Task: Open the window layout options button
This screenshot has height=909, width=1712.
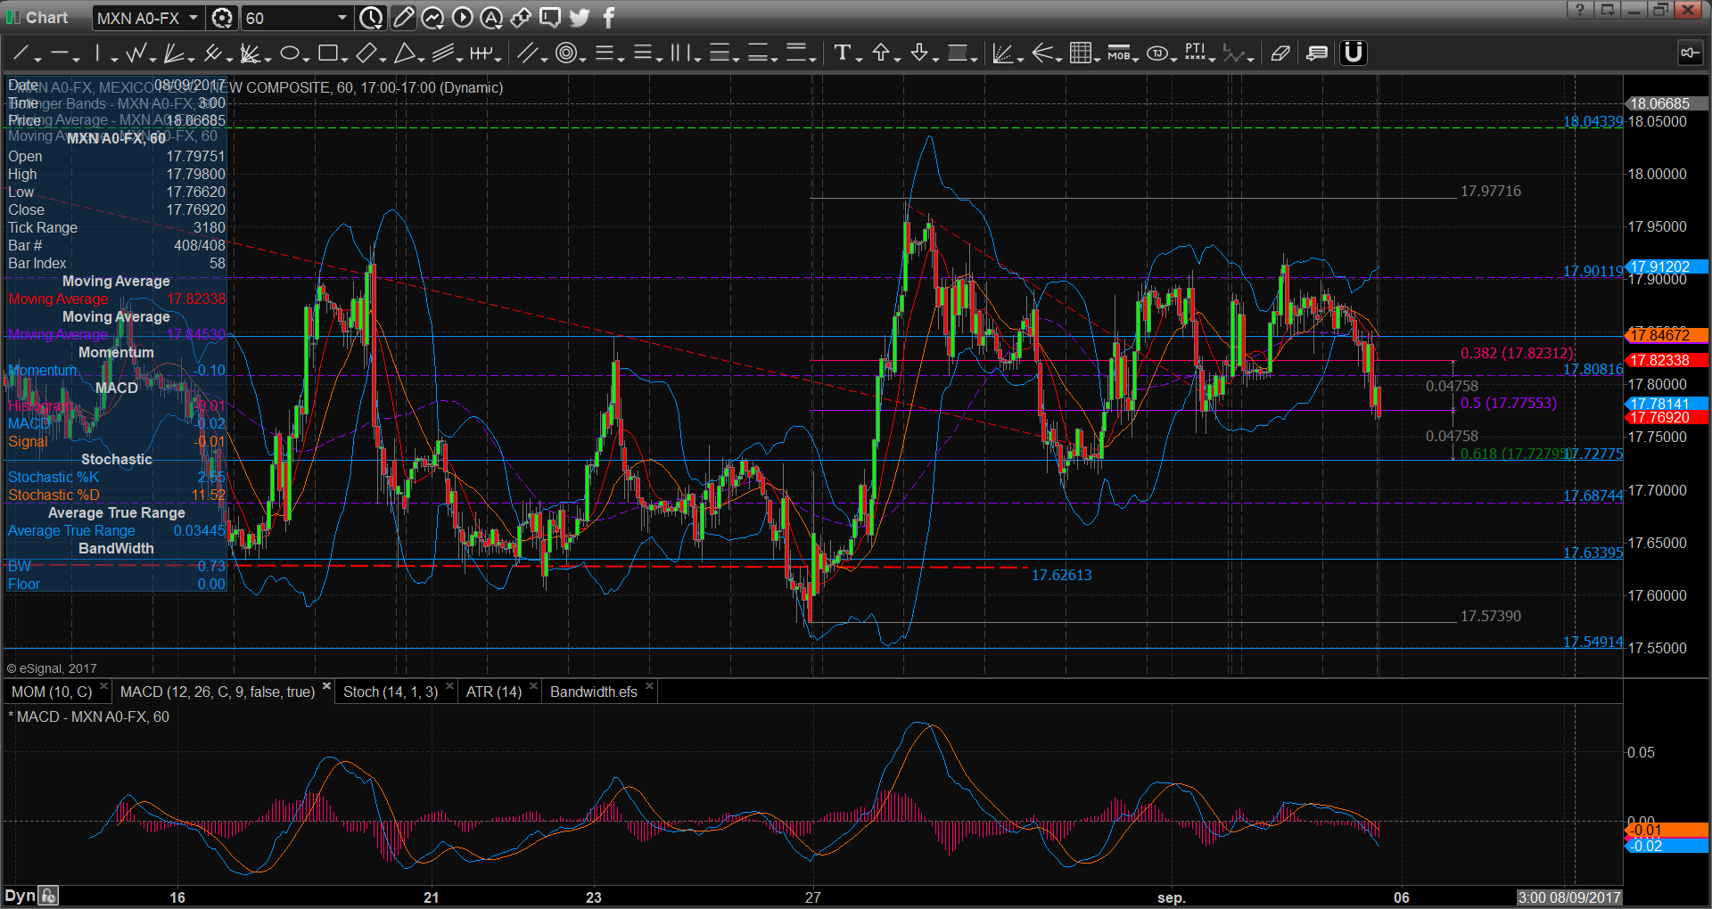Action: 1608,10
